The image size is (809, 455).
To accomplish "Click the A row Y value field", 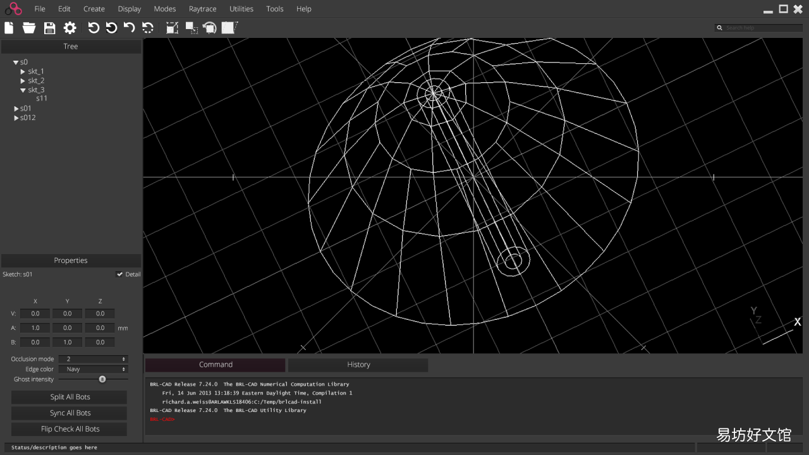I will 68,328.
